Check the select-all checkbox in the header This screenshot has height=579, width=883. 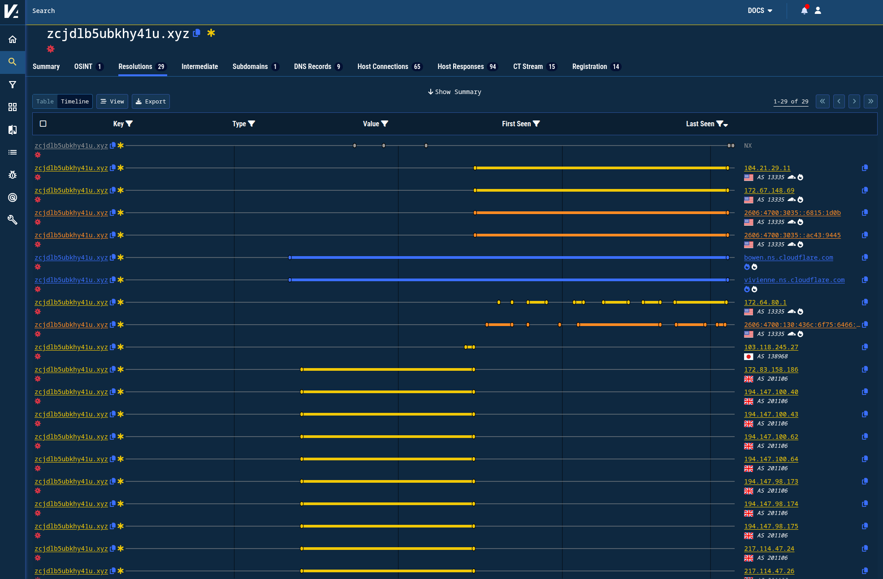[43, 123]
